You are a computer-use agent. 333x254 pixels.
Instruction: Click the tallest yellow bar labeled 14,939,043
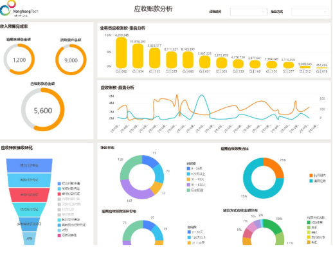122,53
